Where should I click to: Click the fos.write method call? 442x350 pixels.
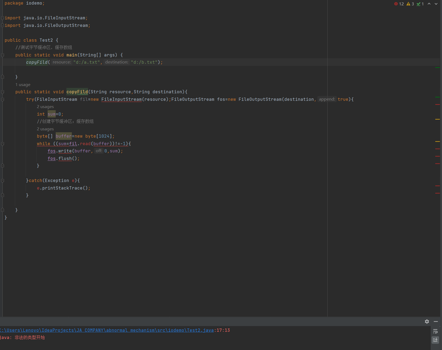pyautogui.click(x=65, y=151)
